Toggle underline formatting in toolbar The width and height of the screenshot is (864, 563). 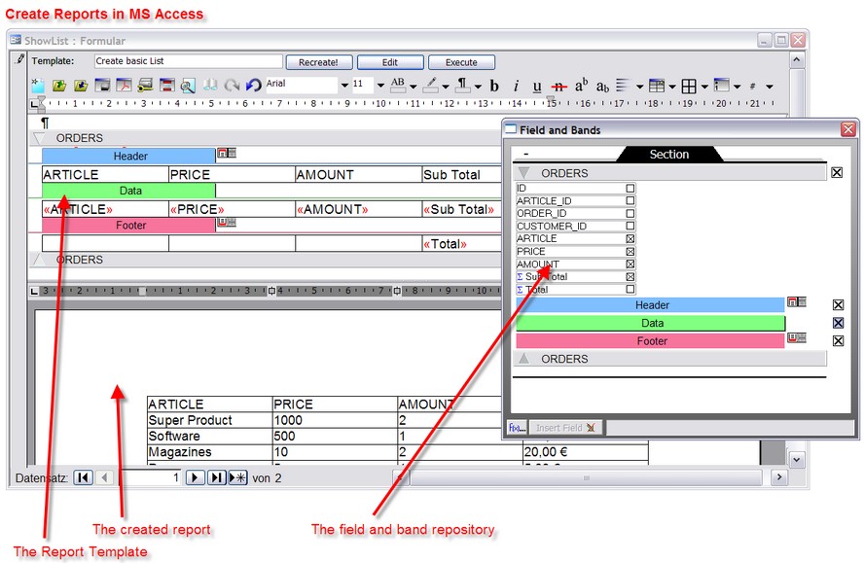point(536,86)
